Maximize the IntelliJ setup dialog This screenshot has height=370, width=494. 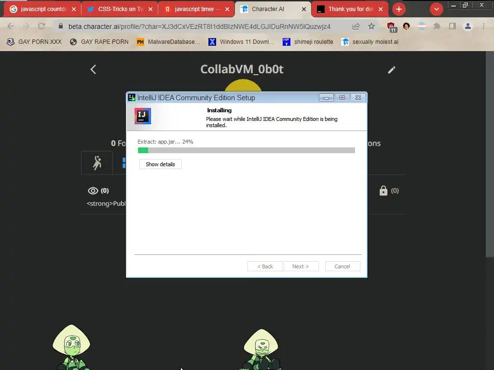click(x=342, y=98)
